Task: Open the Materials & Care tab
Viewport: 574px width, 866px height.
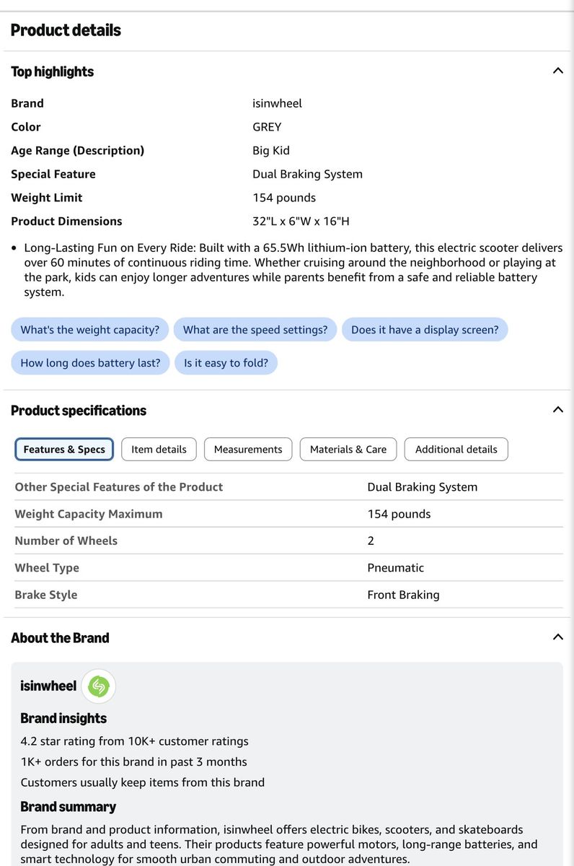Action: click(348, 449)
